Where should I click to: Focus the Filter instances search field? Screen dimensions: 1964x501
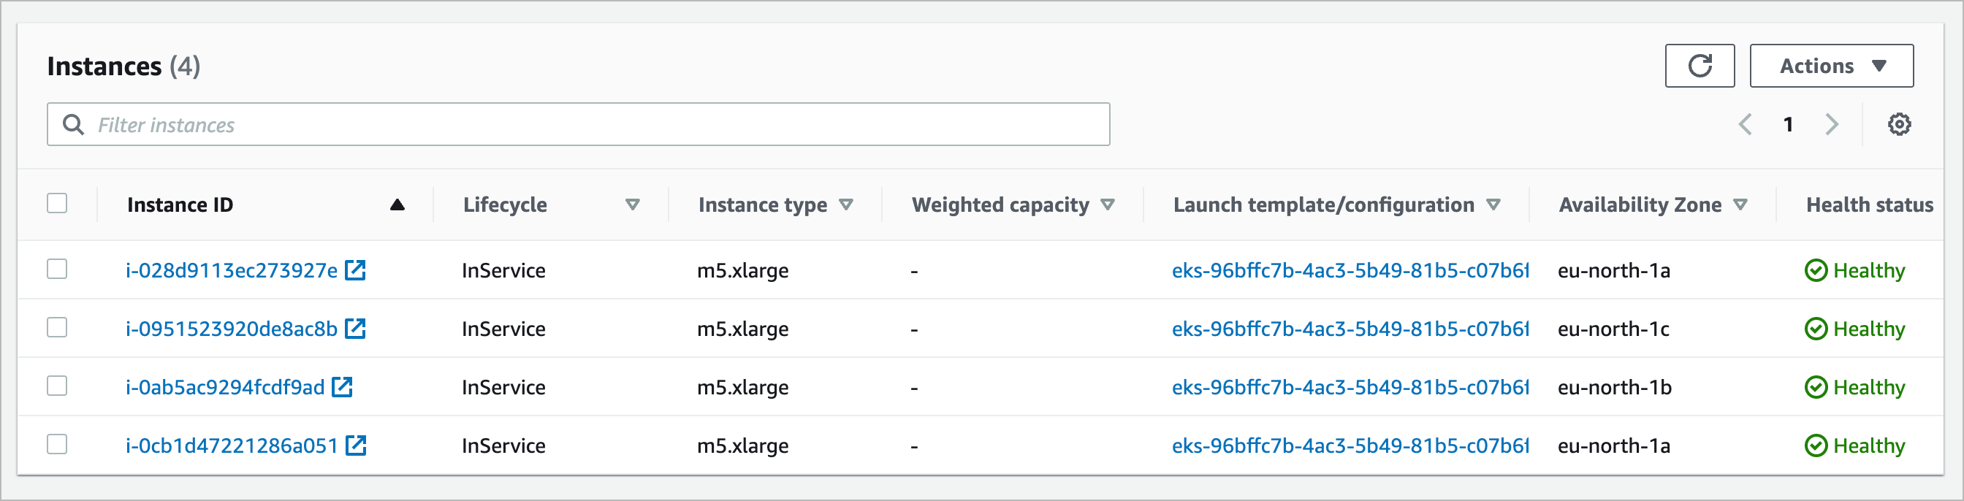(578, 124)
